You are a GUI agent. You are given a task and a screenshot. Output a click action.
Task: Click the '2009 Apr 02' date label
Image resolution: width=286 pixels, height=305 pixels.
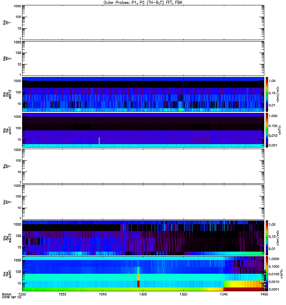click(x=11, y=297)
